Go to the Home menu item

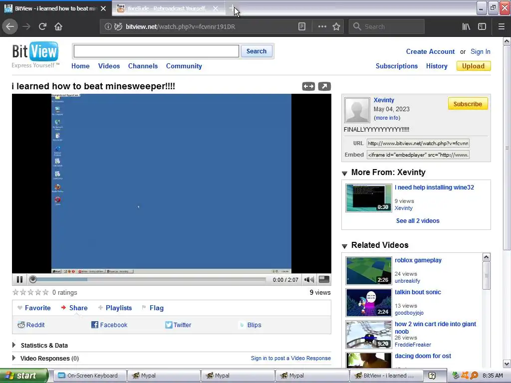coord(80,66)
